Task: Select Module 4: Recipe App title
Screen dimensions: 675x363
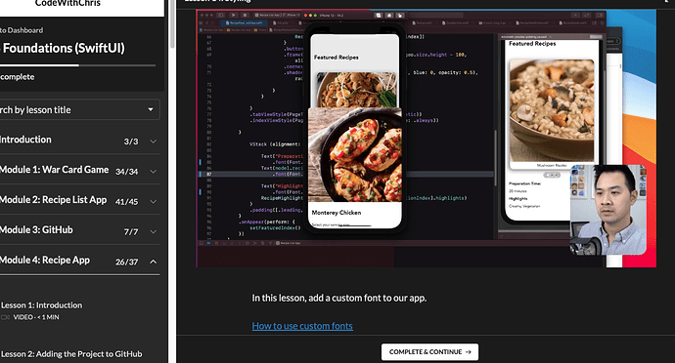Action: [45, 260]
